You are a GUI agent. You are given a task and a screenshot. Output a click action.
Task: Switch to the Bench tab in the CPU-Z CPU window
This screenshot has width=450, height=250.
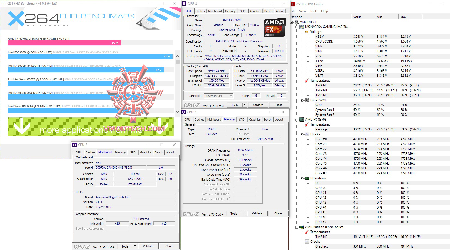coord(268,11)
